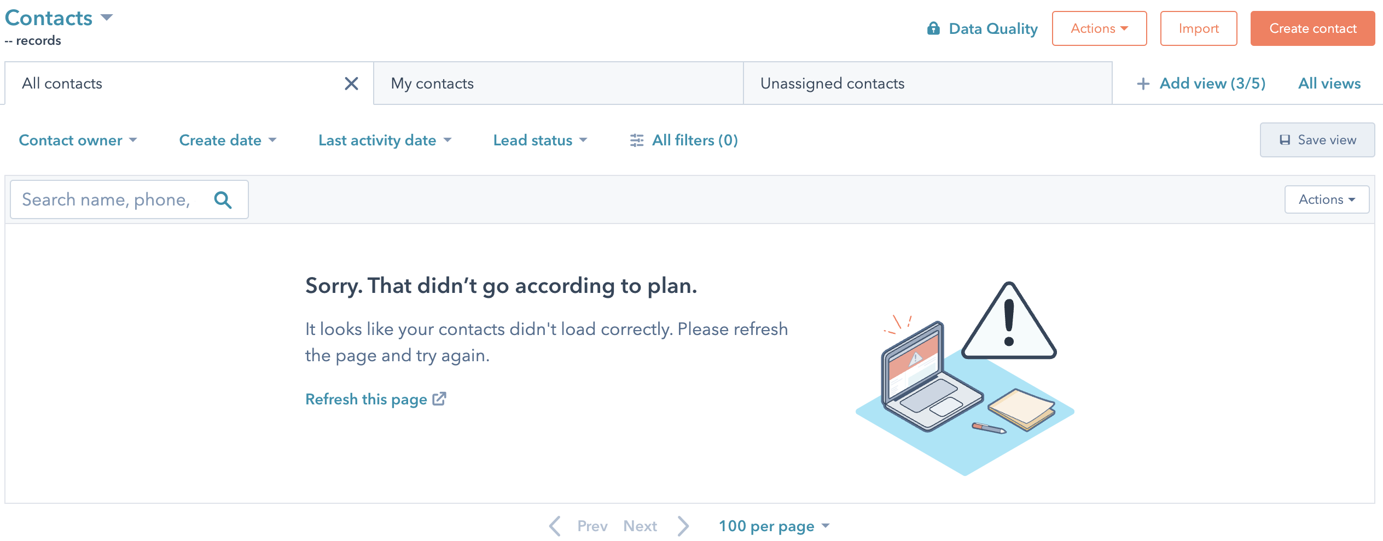Open the Lead status filter dropdown
1383x541 pixels.
(x=540, y=140)
